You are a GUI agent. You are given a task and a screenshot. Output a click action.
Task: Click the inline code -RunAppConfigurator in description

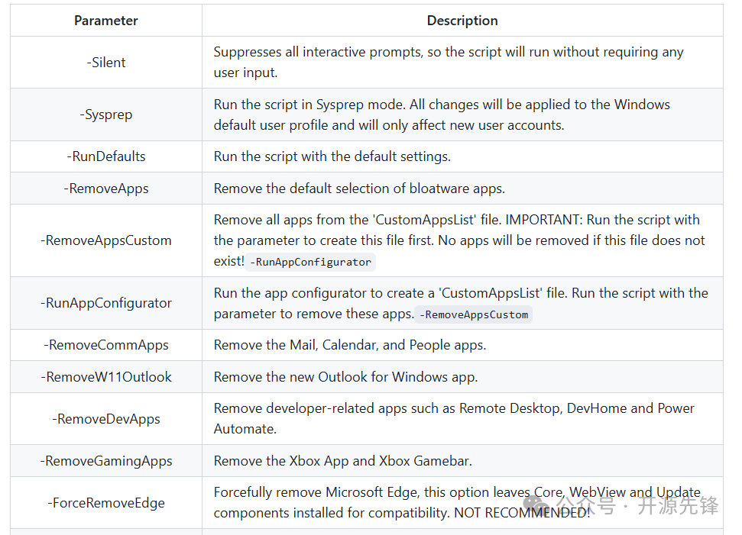[310, 262]
